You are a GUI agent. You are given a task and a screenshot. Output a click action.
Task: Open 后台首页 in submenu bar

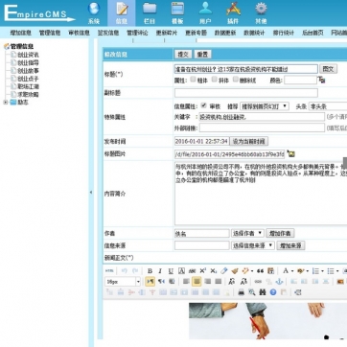[x=312, y=33]
